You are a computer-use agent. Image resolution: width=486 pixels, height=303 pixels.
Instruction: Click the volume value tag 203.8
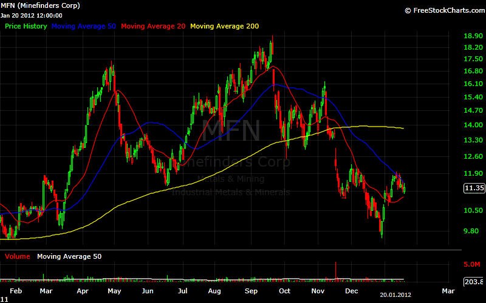[x=475, y=282]
